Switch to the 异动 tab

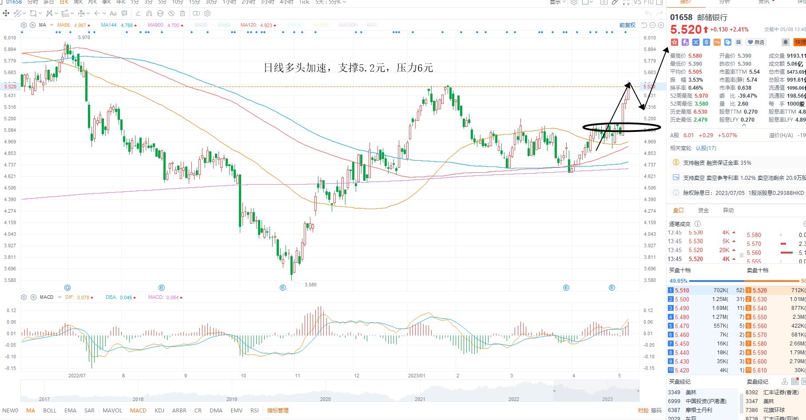[728, 210]
